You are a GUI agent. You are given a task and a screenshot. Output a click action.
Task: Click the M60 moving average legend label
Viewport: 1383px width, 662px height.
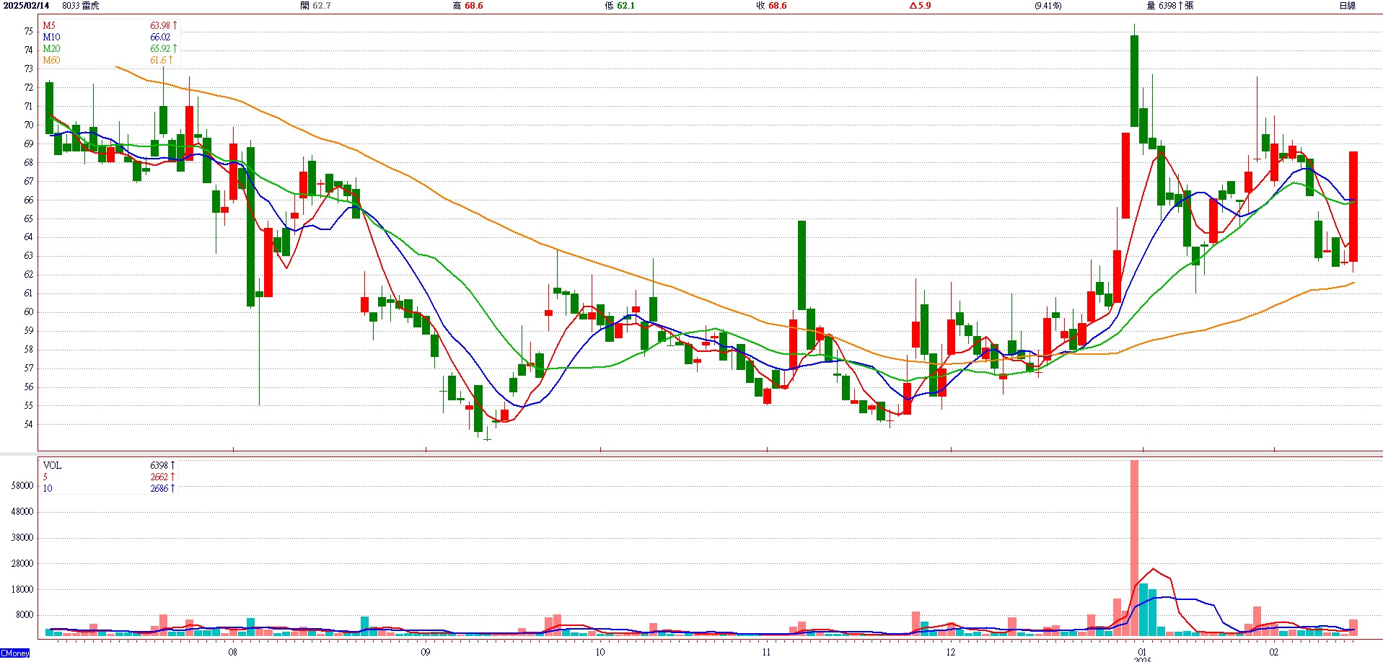[x=51, y=61]
